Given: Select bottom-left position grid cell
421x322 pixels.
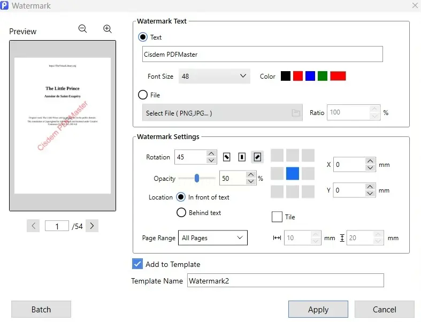Looking at the screenshot, I should (277, 191).
